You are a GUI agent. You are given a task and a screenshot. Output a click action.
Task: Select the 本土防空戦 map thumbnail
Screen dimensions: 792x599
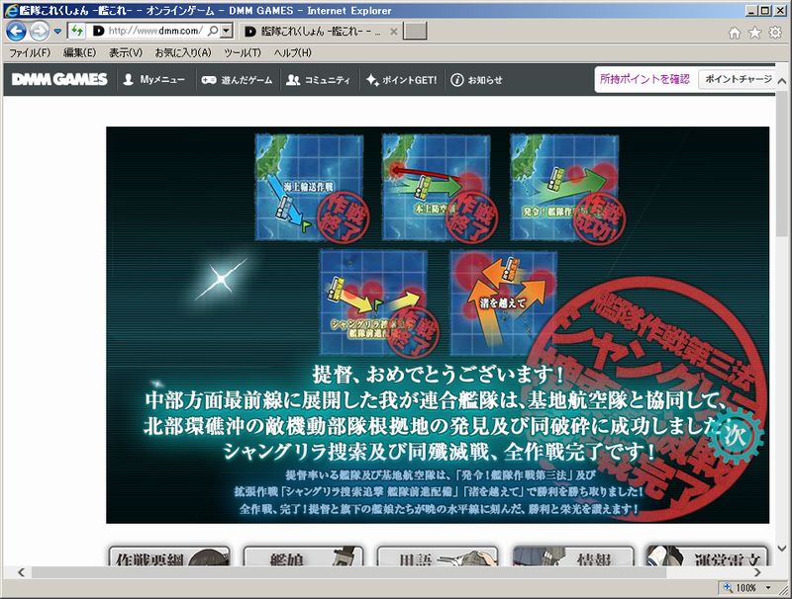436,187
